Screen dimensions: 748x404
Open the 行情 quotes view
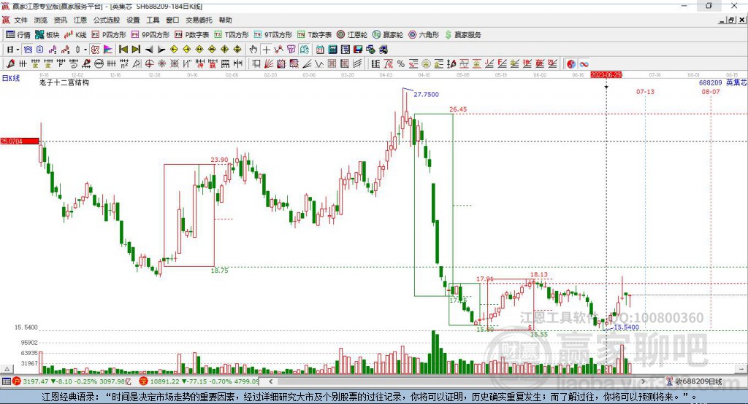pyautogui.click(x=18, y=35)
